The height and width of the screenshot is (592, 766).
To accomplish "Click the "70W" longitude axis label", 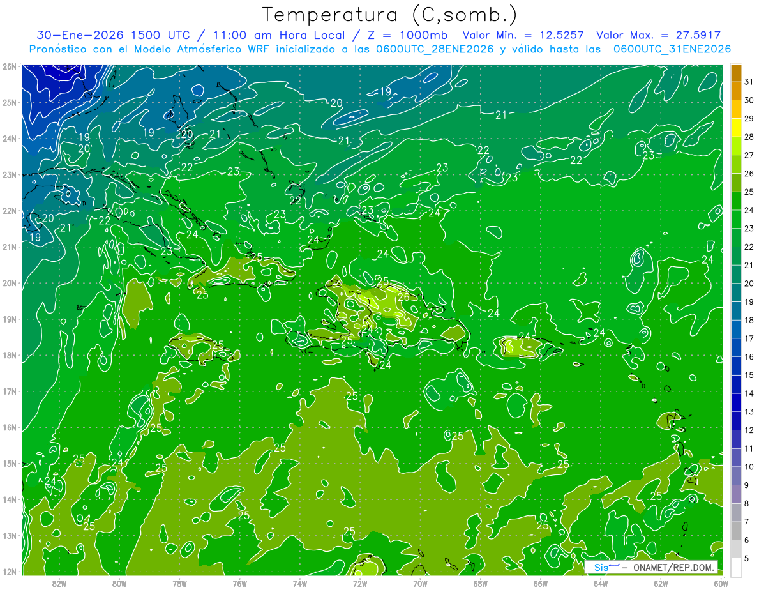I will (420, 583).
